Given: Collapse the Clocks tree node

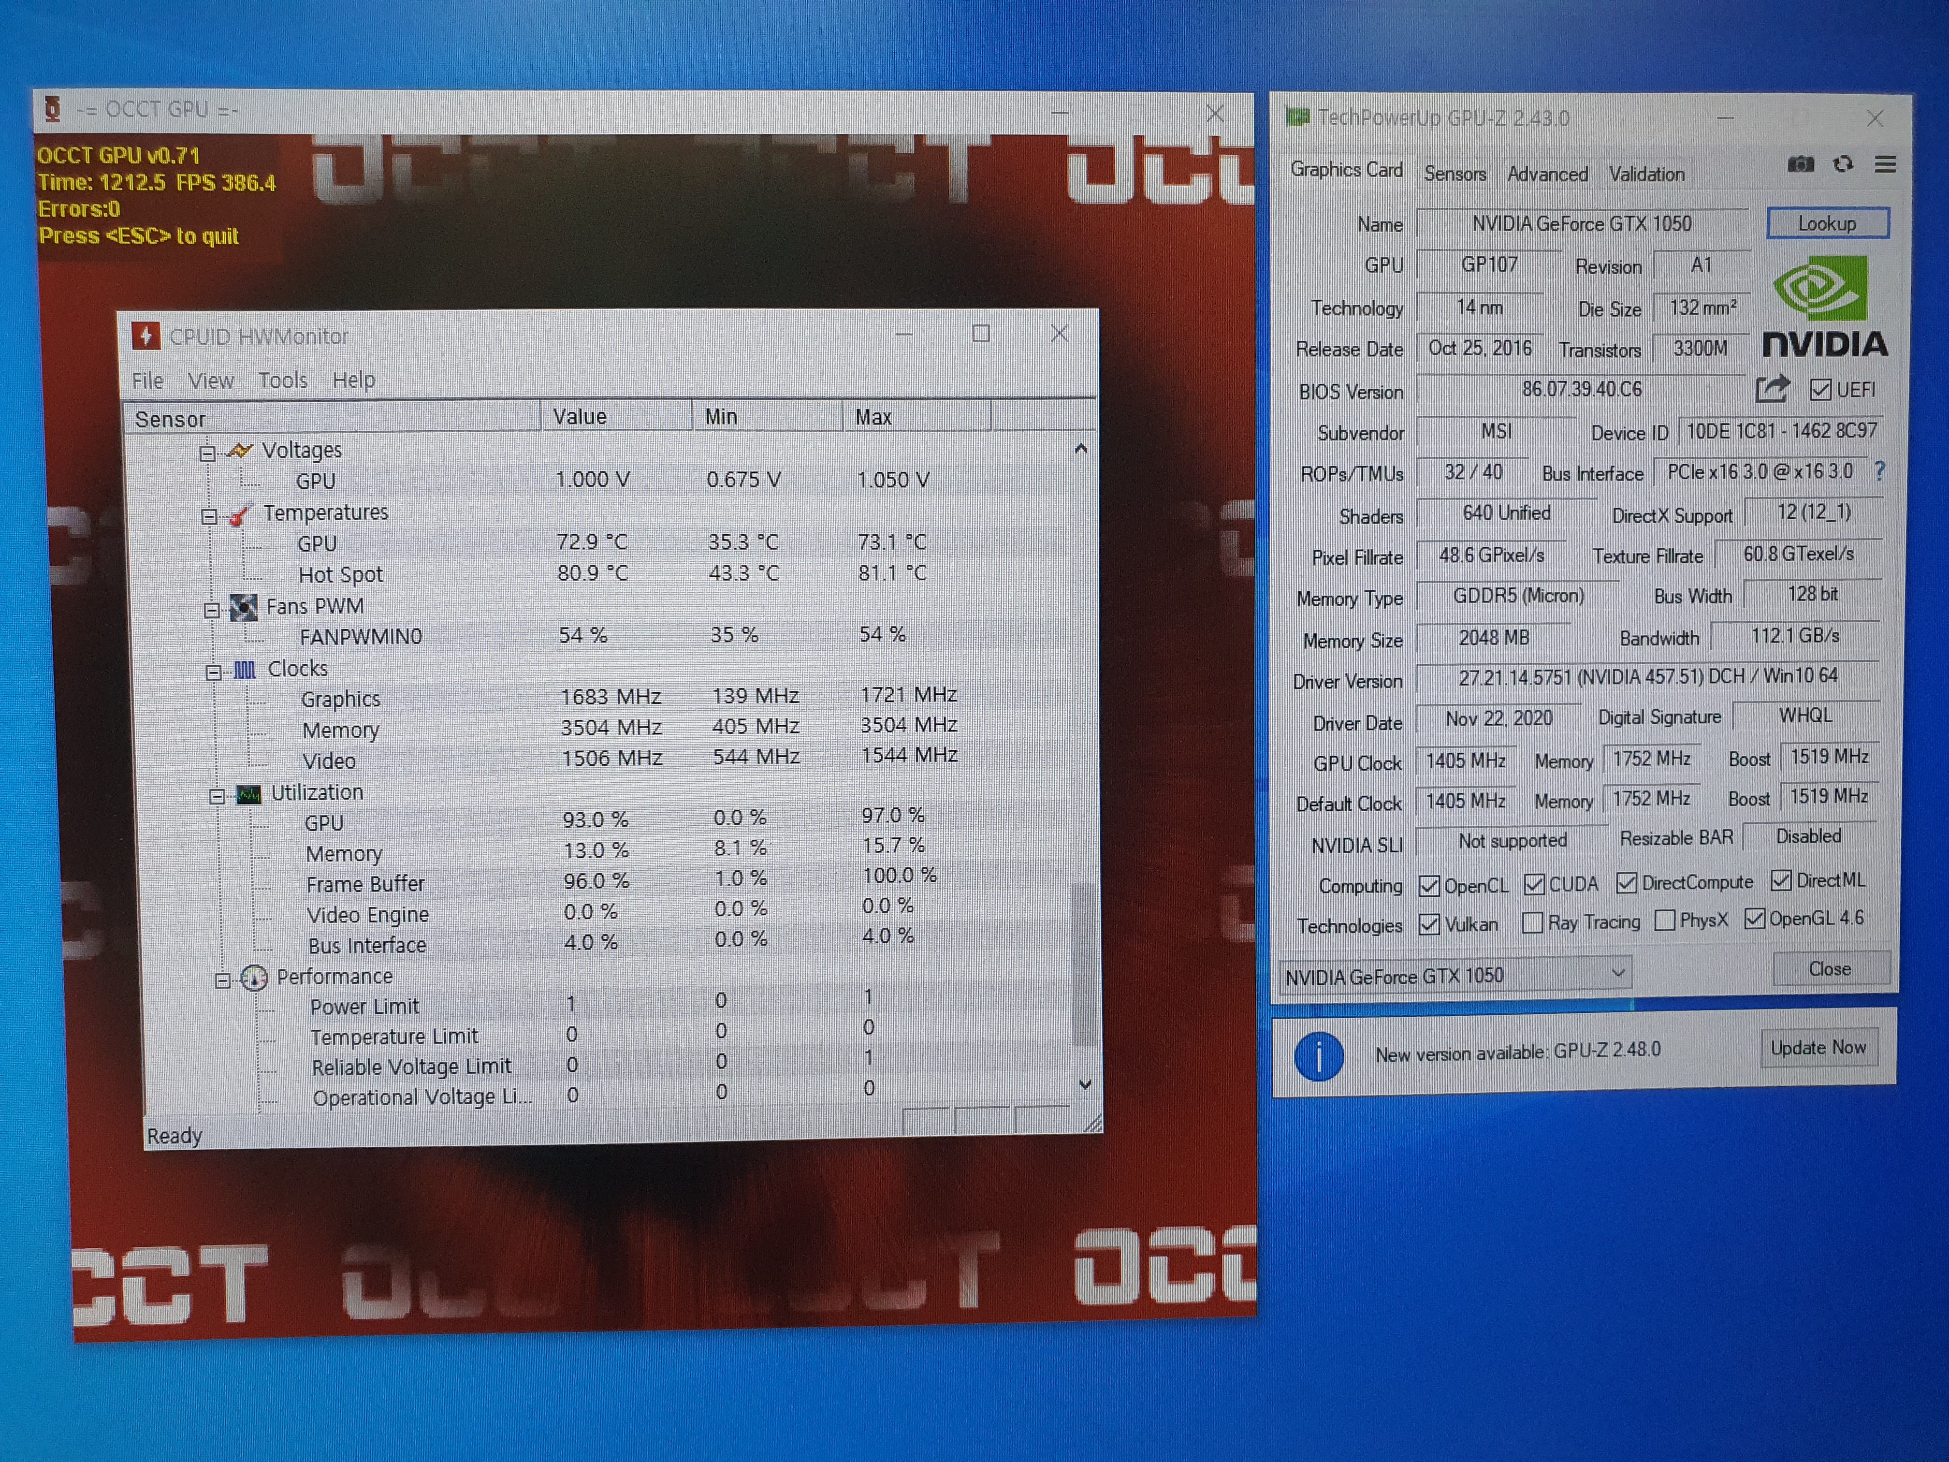Looking at the screenshot, I should [x=213, y=673].
